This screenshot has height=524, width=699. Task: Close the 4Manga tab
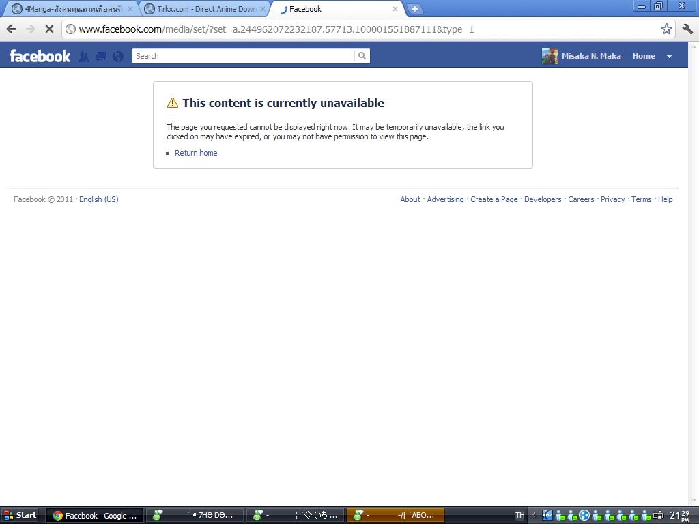point(130,9)
